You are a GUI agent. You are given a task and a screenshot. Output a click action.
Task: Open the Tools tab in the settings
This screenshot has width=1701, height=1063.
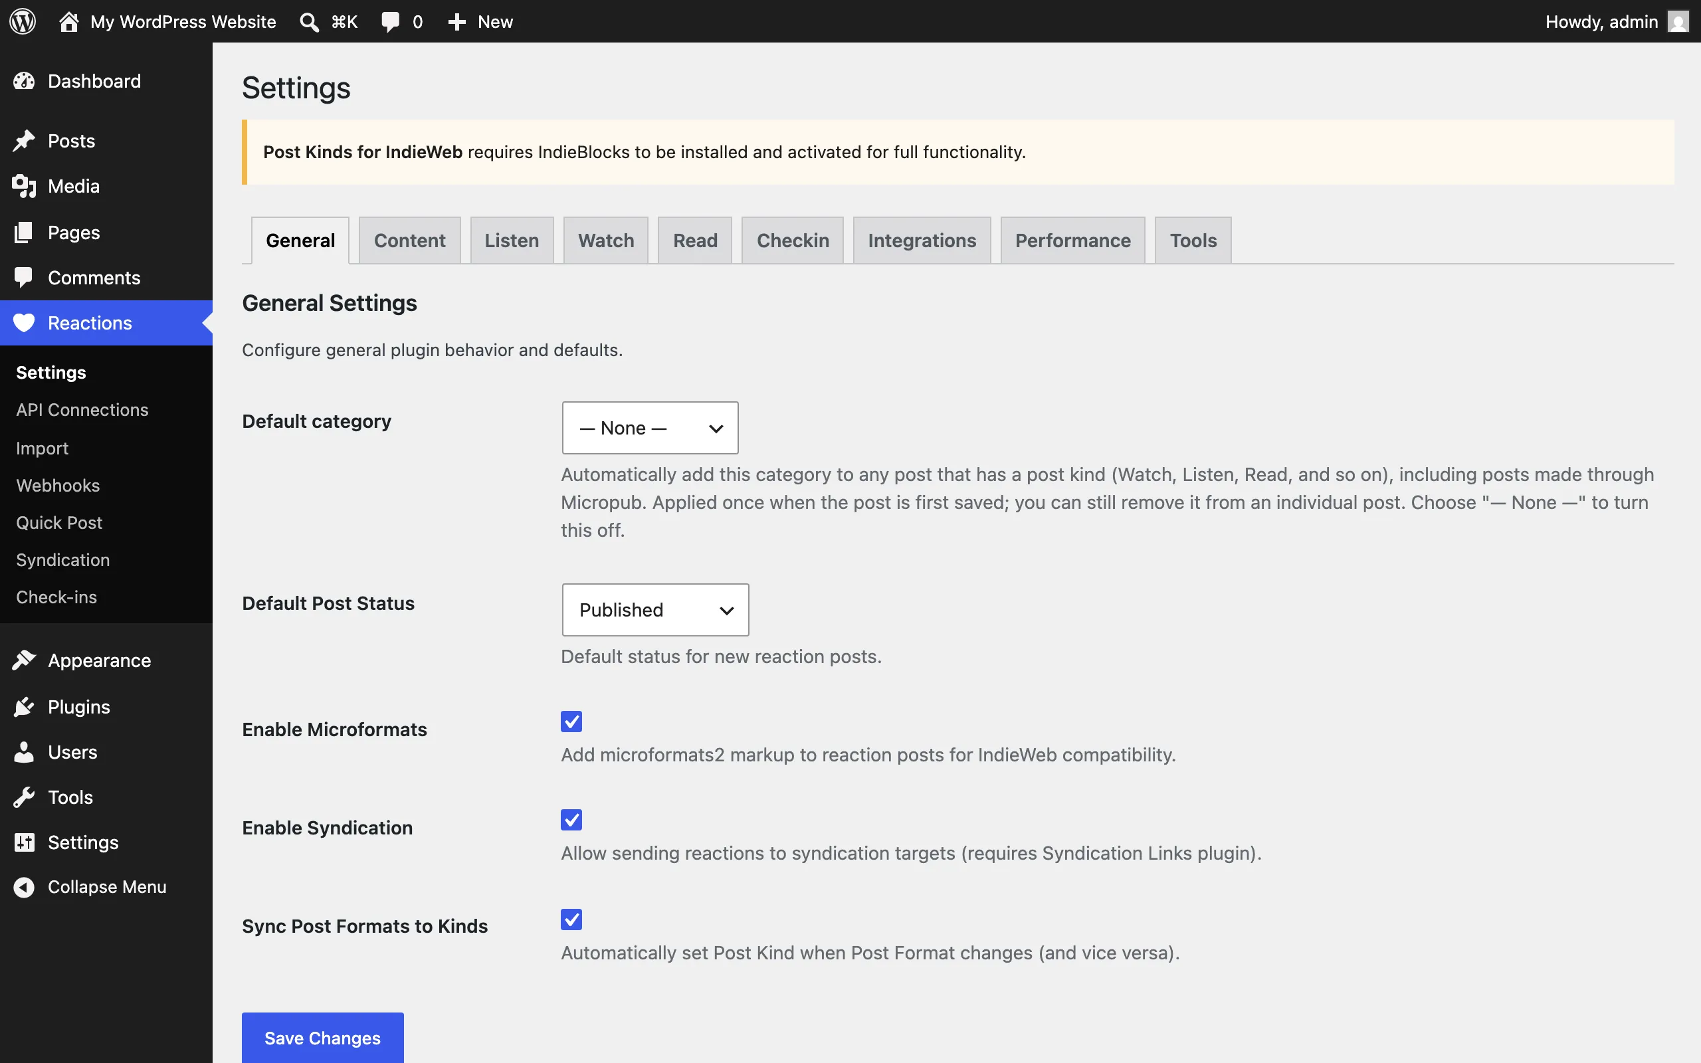pyautogui.click(x=1193, y=241)
